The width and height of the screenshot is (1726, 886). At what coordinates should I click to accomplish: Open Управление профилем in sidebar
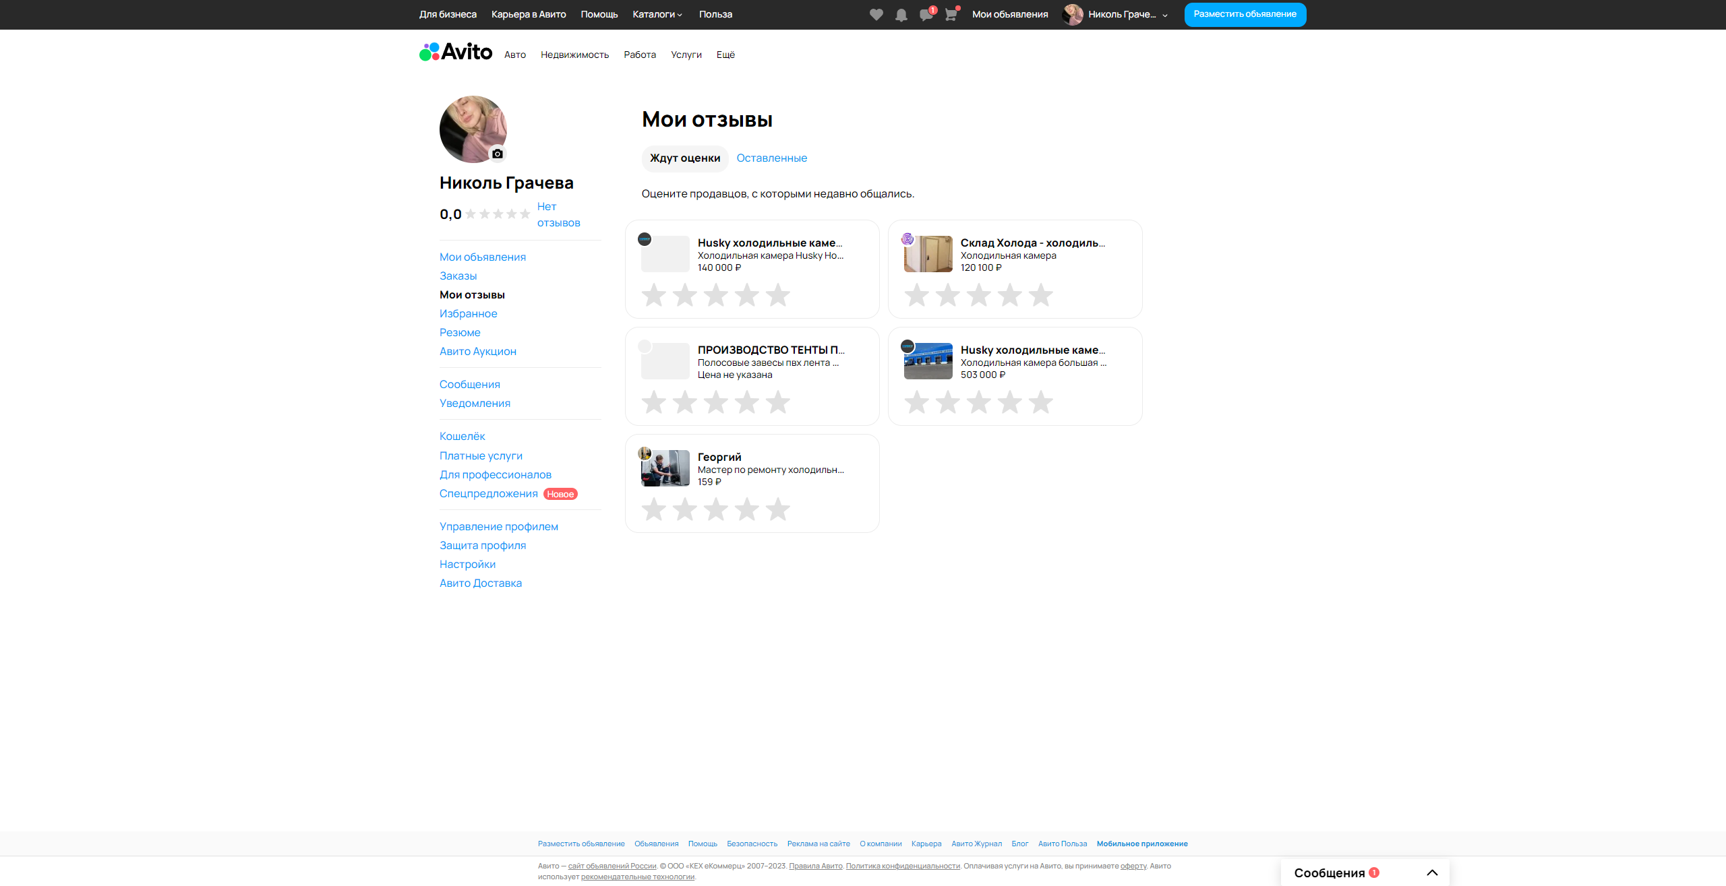(x=499, y=527)
